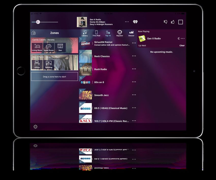Play the Camila Cabello - Havana group
This screenshot has width=216, height=180.
click(76, 40)
